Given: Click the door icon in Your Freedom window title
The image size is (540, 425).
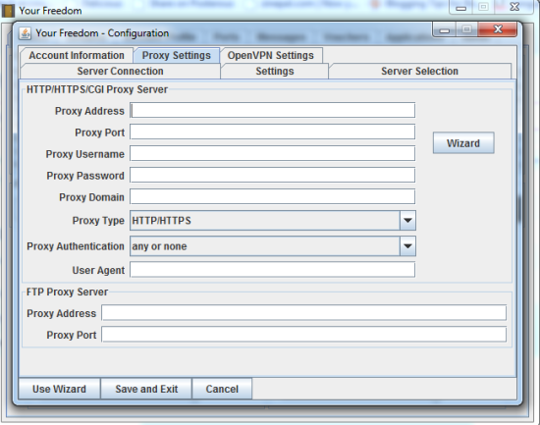Looking at the screenshot, I should 8,11.
